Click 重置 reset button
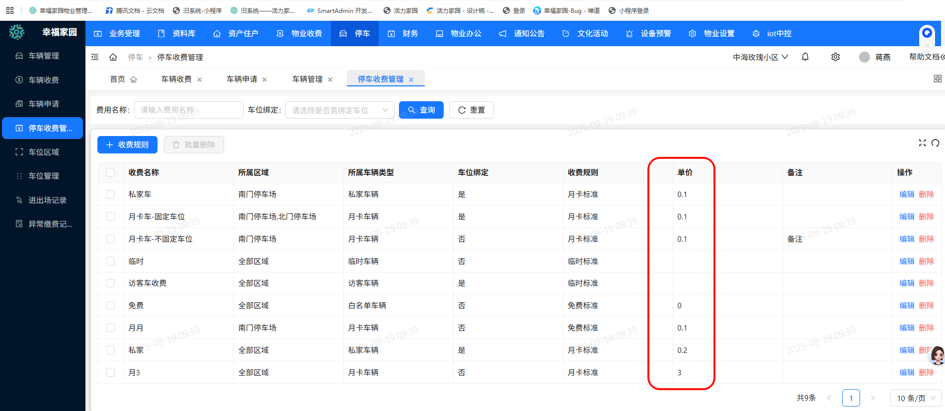 [472, 110]
